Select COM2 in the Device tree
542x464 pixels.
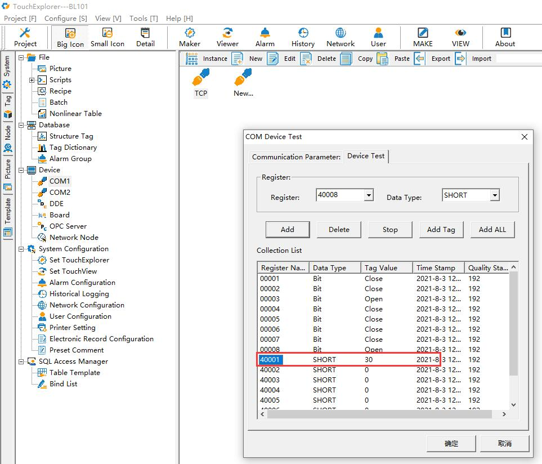tap(60, 193)
